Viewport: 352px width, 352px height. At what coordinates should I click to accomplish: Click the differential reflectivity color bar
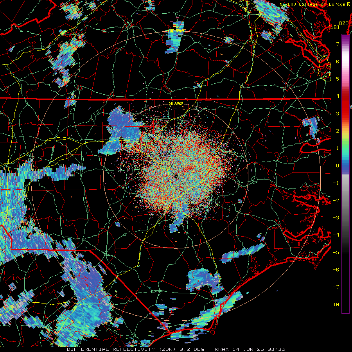point(345,174)
